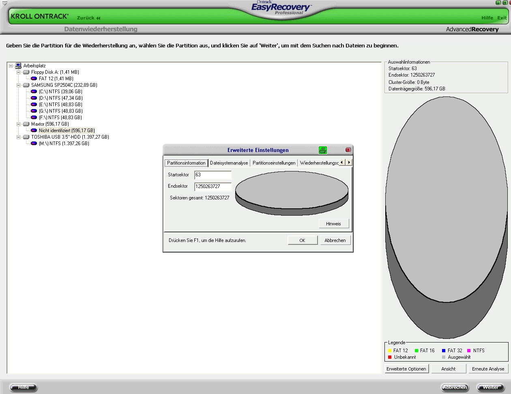Collapse the SAMSUNG SP2504C node
Viewport: 511px width, 394px height.
[x=19, y=85]
